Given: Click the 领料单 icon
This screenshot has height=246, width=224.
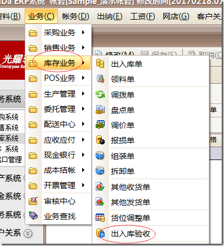Looking at the screenshot, I should 100,79.
